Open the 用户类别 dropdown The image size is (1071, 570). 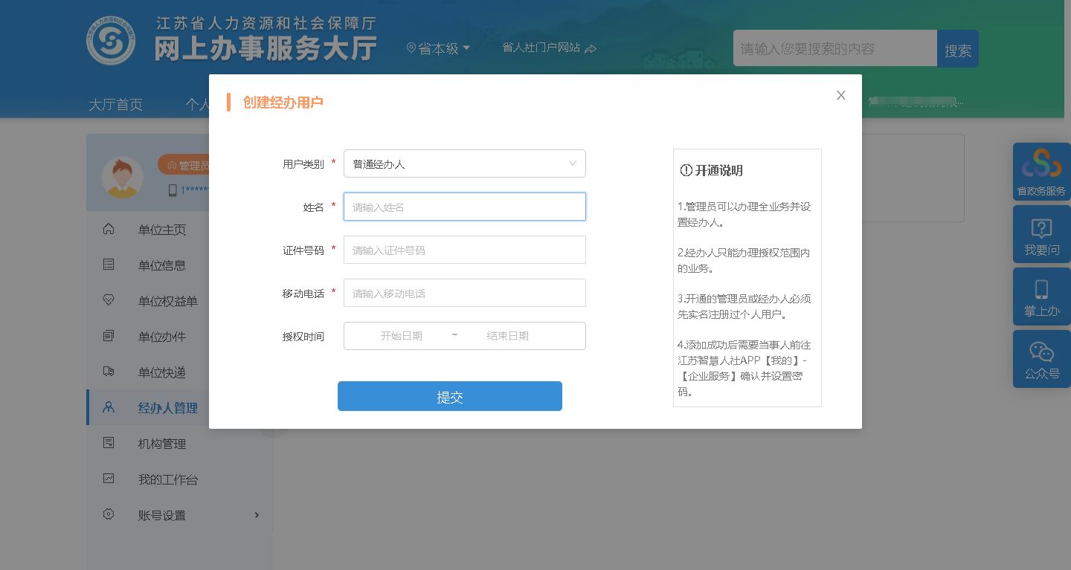click(464, 163)
